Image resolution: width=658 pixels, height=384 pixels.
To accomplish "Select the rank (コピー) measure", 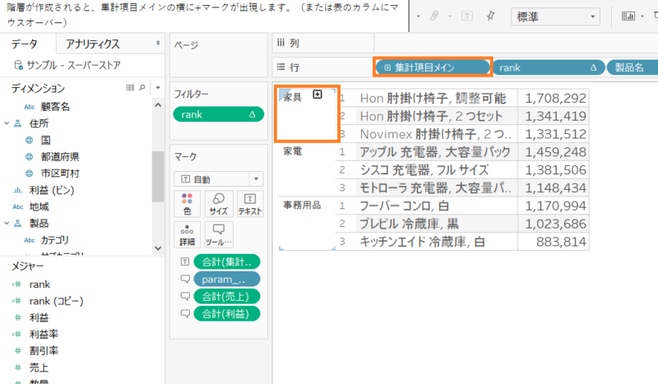I will [56, 301].
